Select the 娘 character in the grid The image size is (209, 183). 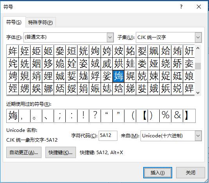[189, 76]
